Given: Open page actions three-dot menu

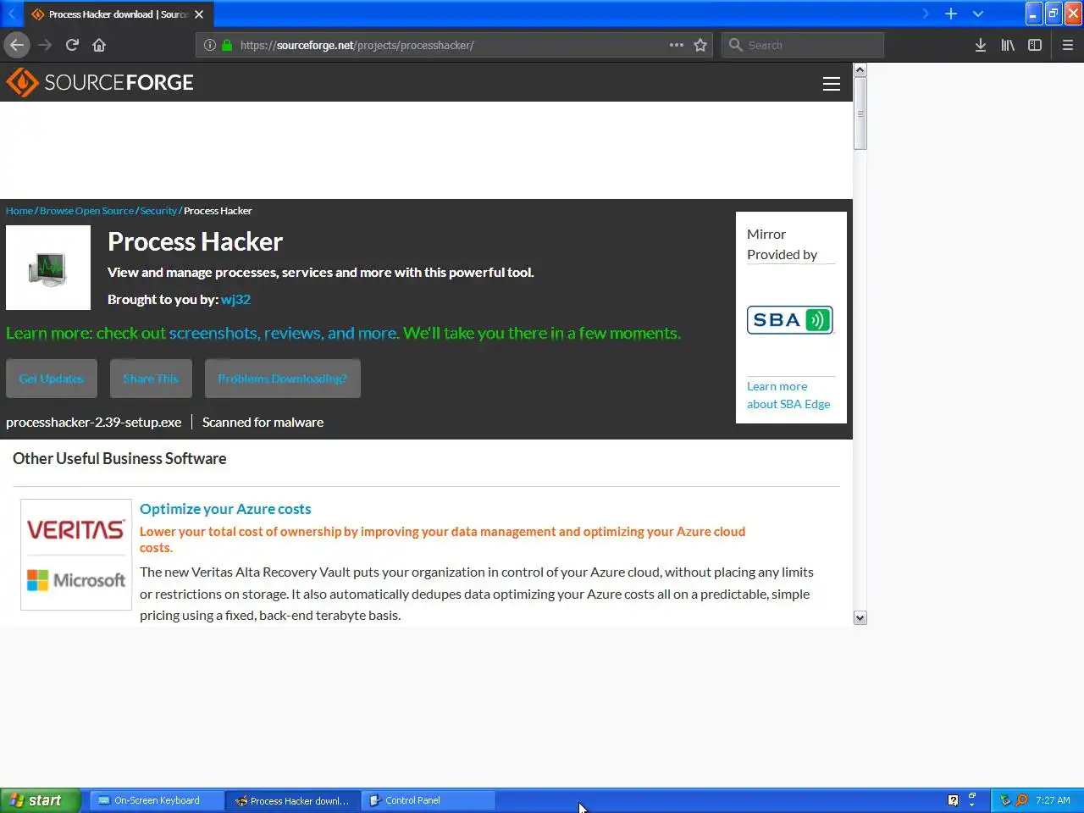Looking at the screenshot, I should click(676, 45).
